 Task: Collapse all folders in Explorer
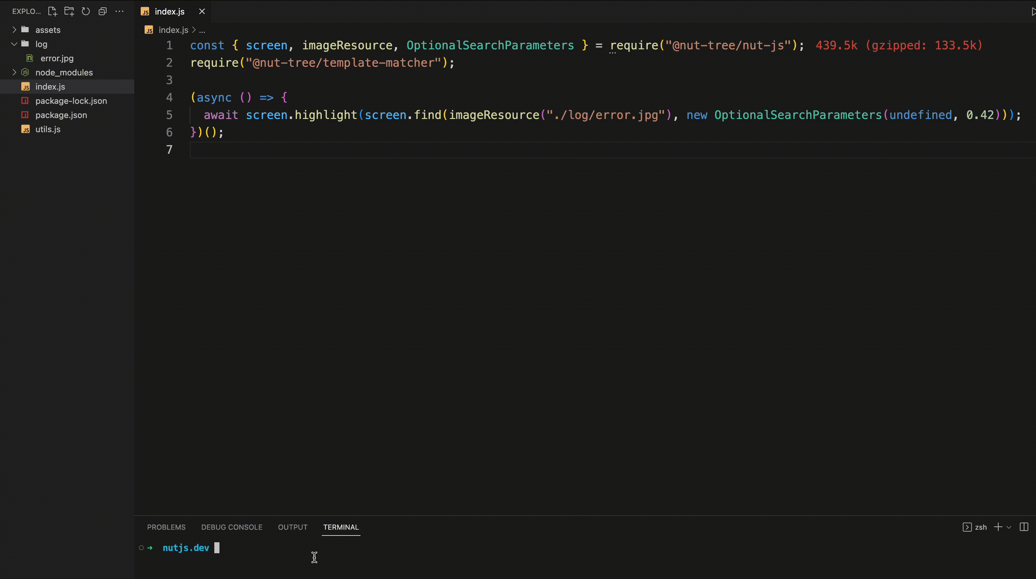pos(103,11)
